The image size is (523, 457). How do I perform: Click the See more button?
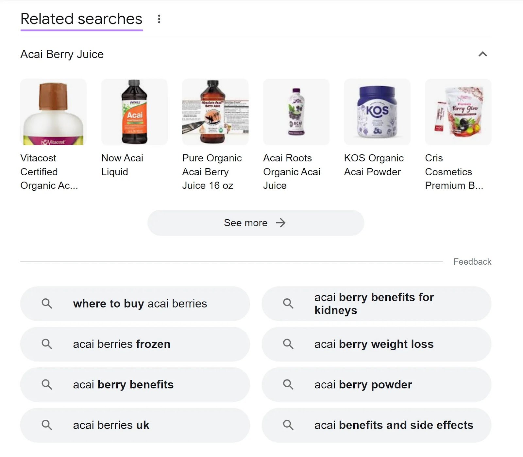(256, 223)
